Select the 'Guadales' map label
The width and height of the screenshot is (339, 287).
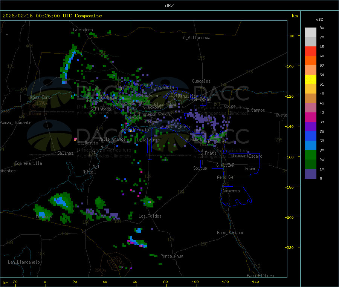(x=201, y=81)
